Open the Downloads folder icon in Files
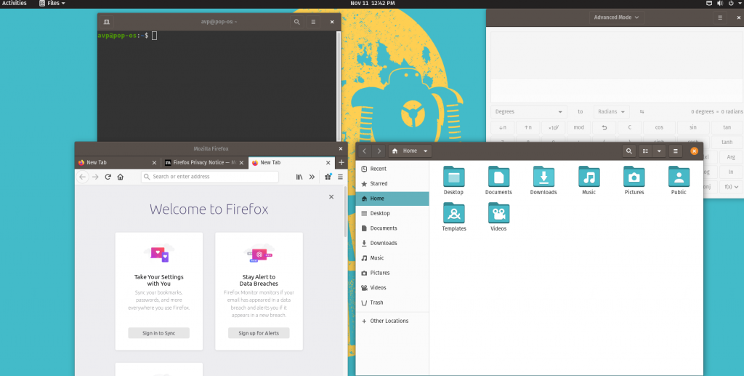The width and height of the screenshot is (744, 376). tap(543, 176)
